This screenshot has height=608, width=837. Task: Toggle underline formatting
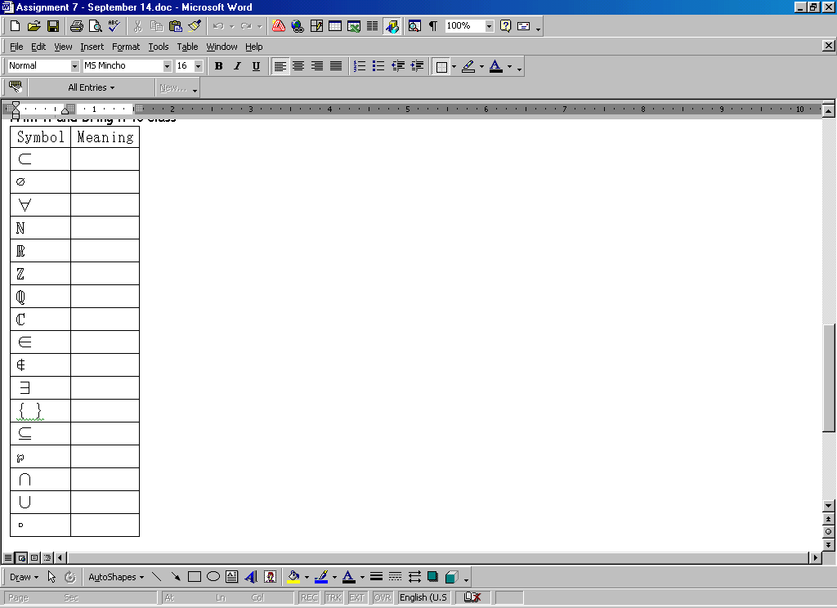[256, 66]
